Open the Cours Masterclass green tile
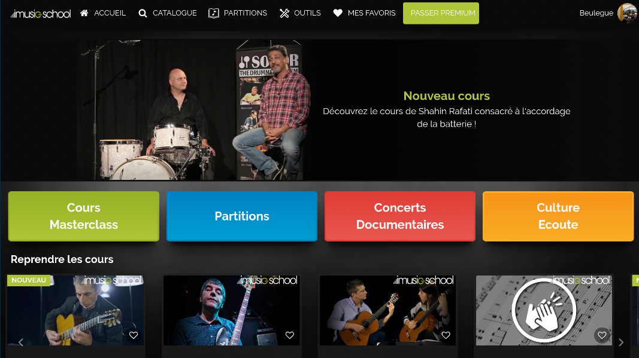The width and height of the screenshot is (639, 358). [83, 216]
